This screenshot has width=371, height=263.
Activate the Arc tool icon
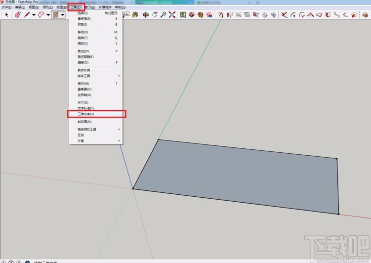[x=41, y=15]
